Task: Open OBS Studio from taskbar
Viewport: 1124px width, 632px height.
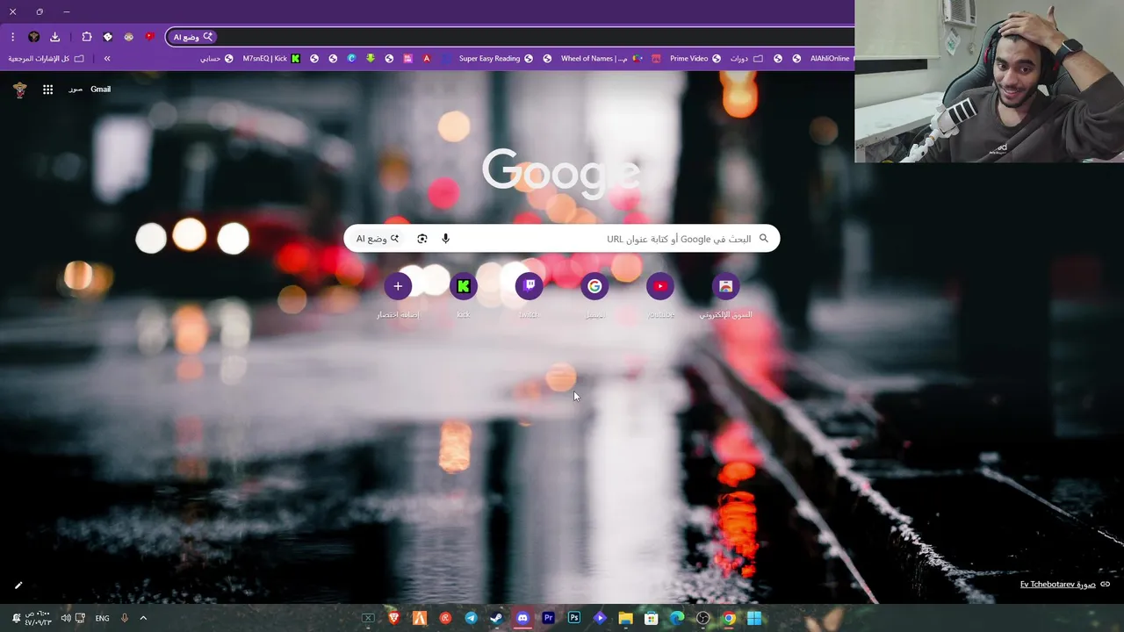Action: click(702, 618)
